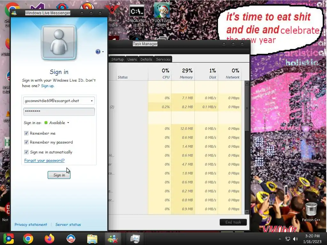Select the 0.2% CPU cell
Screen dimensions: 327x245
(x=160, y=107)
